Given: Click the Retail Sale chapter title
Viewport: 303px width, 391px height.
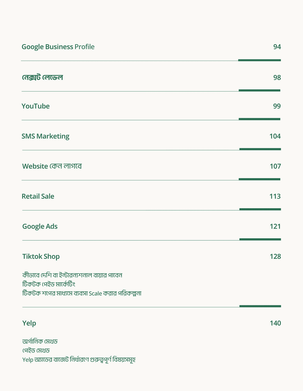Looking at the screenshot, I should click(38, 196).
